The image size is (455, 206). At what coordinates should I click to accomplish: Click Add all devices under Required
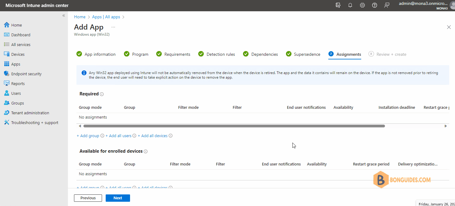tap(153, 136)
